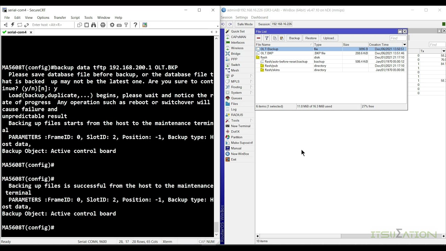Click the Undo arrow in WinBox

click(x=223, y=24)
